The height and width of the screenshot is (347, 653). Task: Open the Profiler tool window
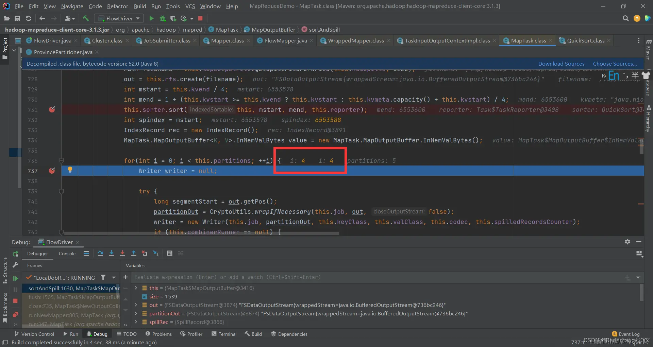[191, 334]
